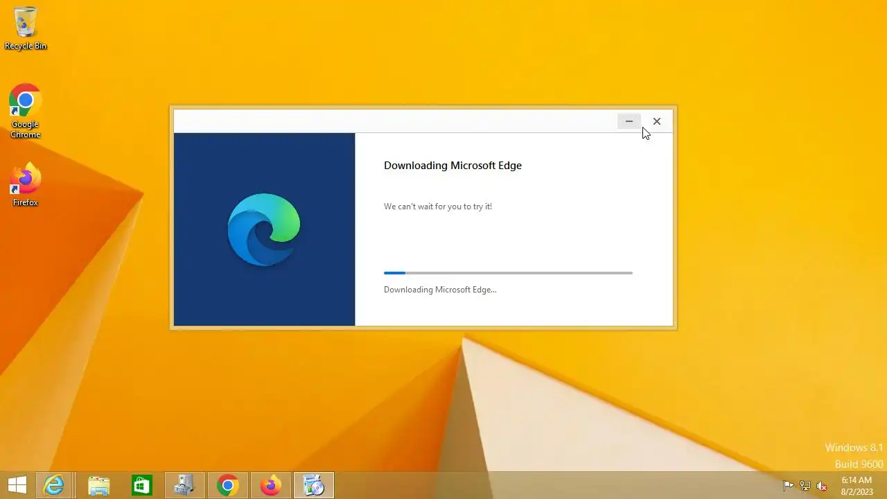Click the download progress bar
887x499 pixels.
(x=508, y=273)
